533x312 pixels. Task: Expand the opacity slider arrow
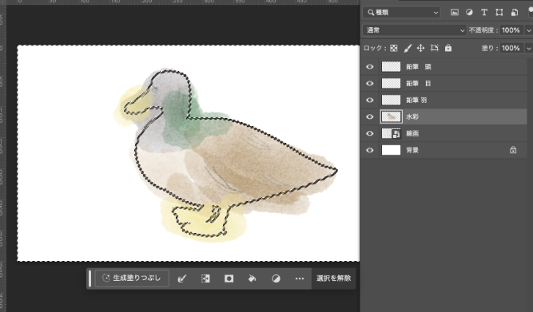(528, 30)
